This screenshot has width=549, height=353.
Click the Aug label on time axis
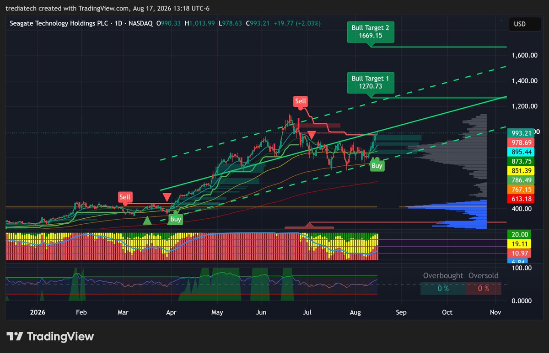pyautogui.click(x=355, y=313)
